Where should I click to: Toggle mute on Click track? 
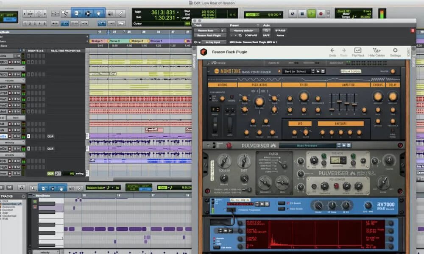[x=19, y=56]
